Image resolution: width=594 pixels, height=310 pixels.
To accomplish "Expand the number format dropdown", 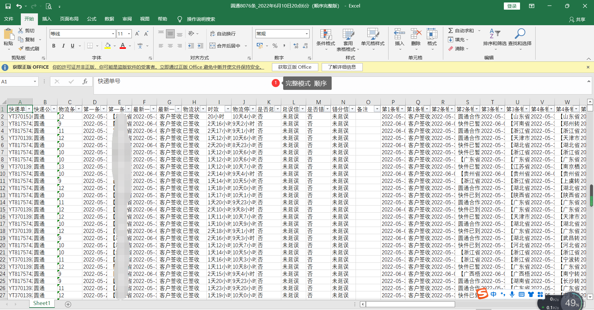I will pos(306,34).
